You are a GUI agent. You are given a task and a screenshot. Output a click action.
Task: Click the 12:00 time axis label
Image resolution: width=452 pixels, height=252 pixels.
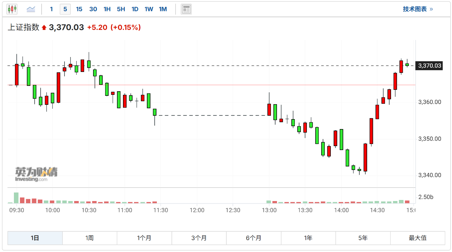click(x=197, y=210)
